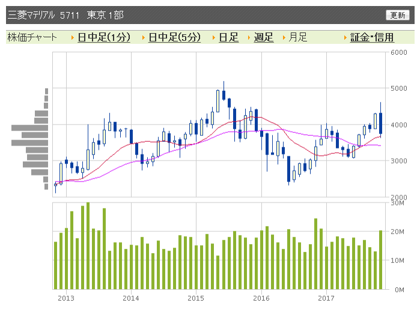Click the orange arrow before 日中足(5分)
The width and height of the screenshot is (420, 312).
(143, 37)
